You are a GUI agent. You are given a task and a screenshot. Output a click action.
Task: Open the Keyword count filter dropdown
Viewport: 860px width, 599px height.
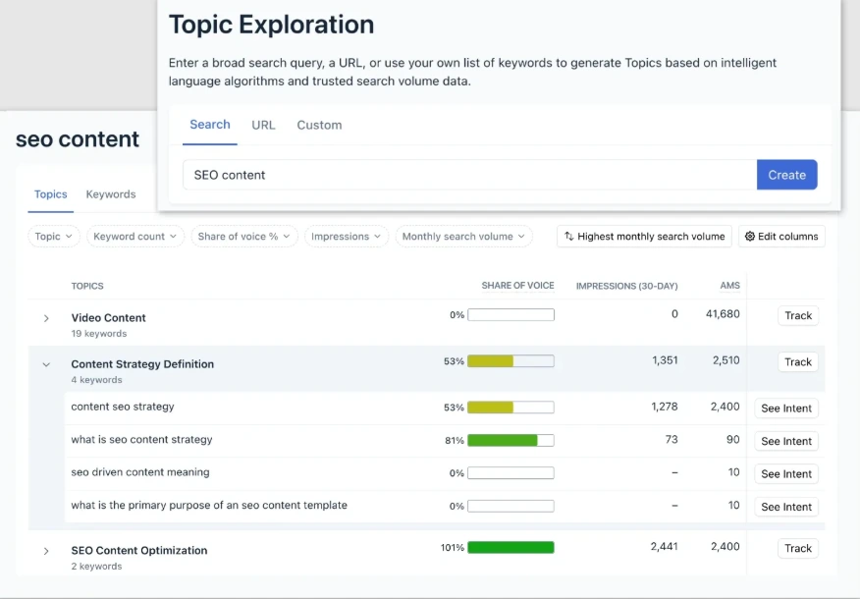[x=135, y=237]
